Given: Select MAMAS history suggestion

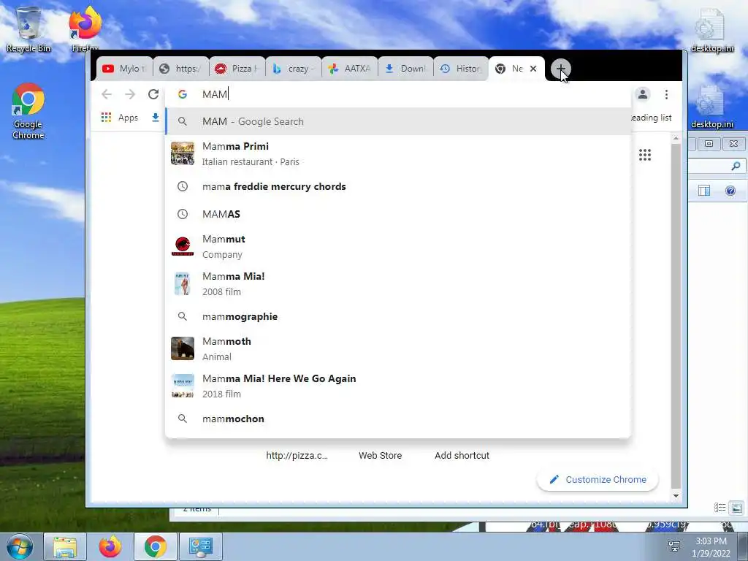Looking at the screenshot, I should 398,214.
